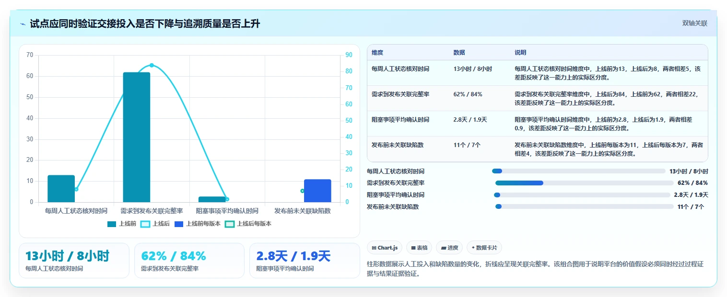Screen dimensions: 727x297
Task: Open the 2.8天 / 1.9天 data card
Action: click(x=305, y=261)
